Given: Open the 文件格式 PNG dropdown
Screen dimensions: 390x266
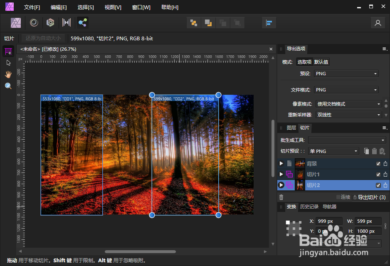Looking at the screenshot, I should (346, 89).
